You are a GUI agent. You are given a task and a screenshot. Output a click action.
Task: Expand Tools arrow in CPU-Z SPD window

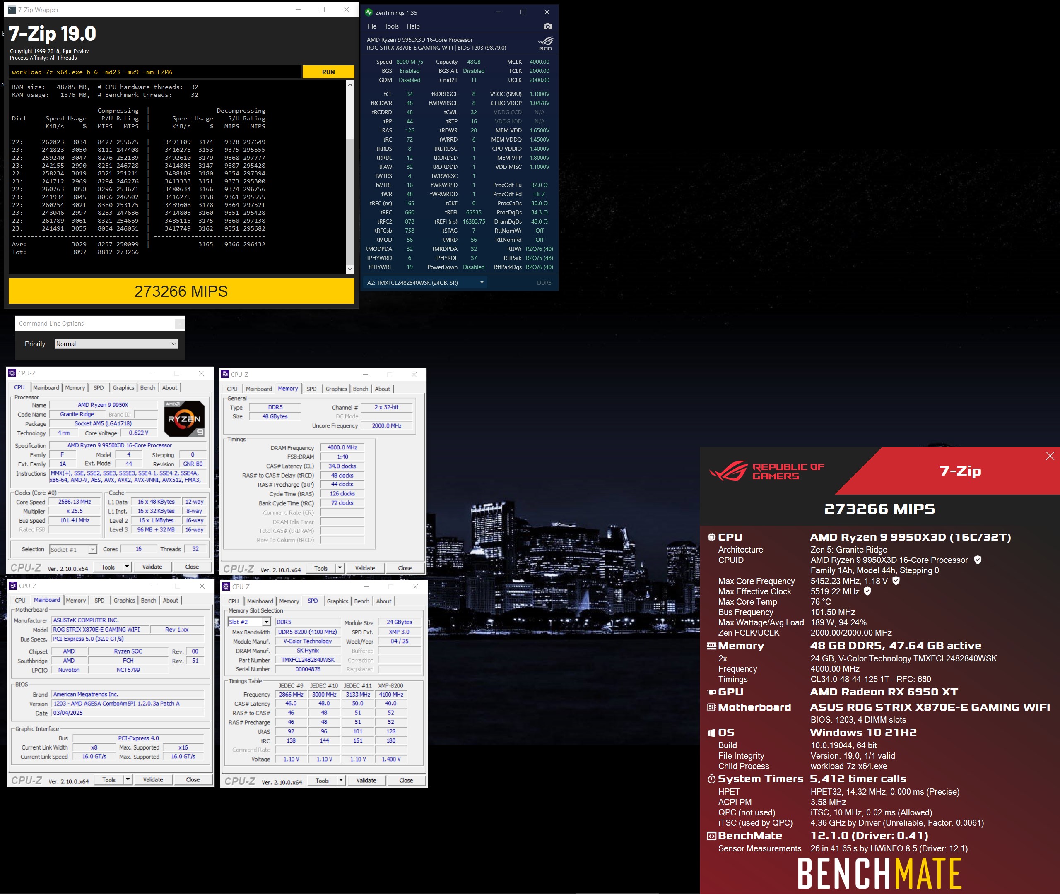[x=341, y=781]
